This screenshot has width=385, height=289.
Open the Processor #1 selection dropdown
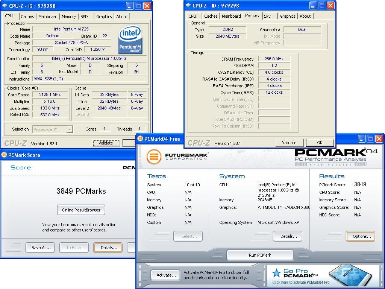pyautogui.click(x=70, y=129)
